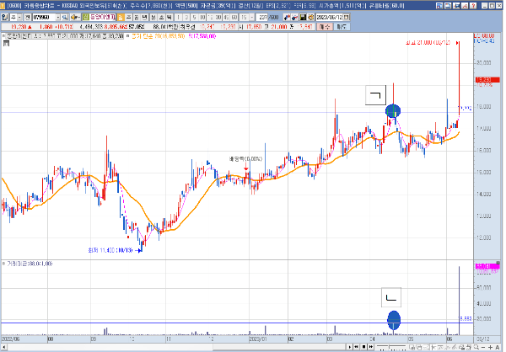Click the save chart floppy disk icon
The image size is (506, 352).
tap(303, 17)
